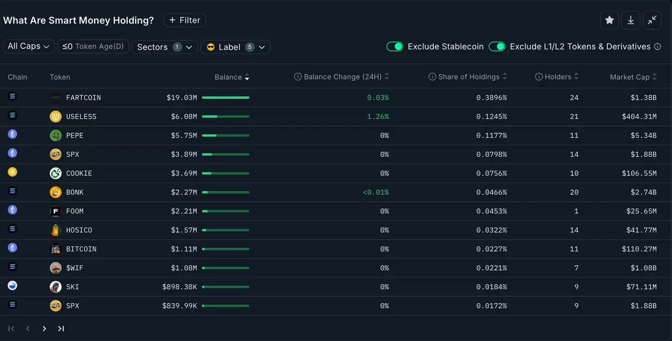672x341 pixels.
Task: Expand the All Caps dropdown
Action: click(x=29, y=46)
